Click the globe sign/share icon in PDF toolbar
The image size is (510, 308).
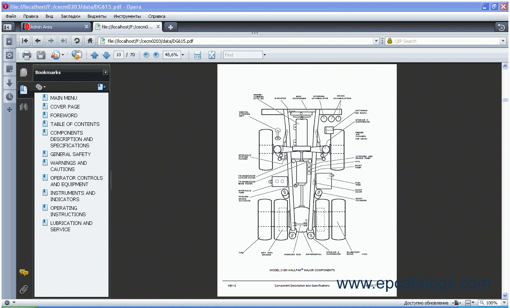77,55
